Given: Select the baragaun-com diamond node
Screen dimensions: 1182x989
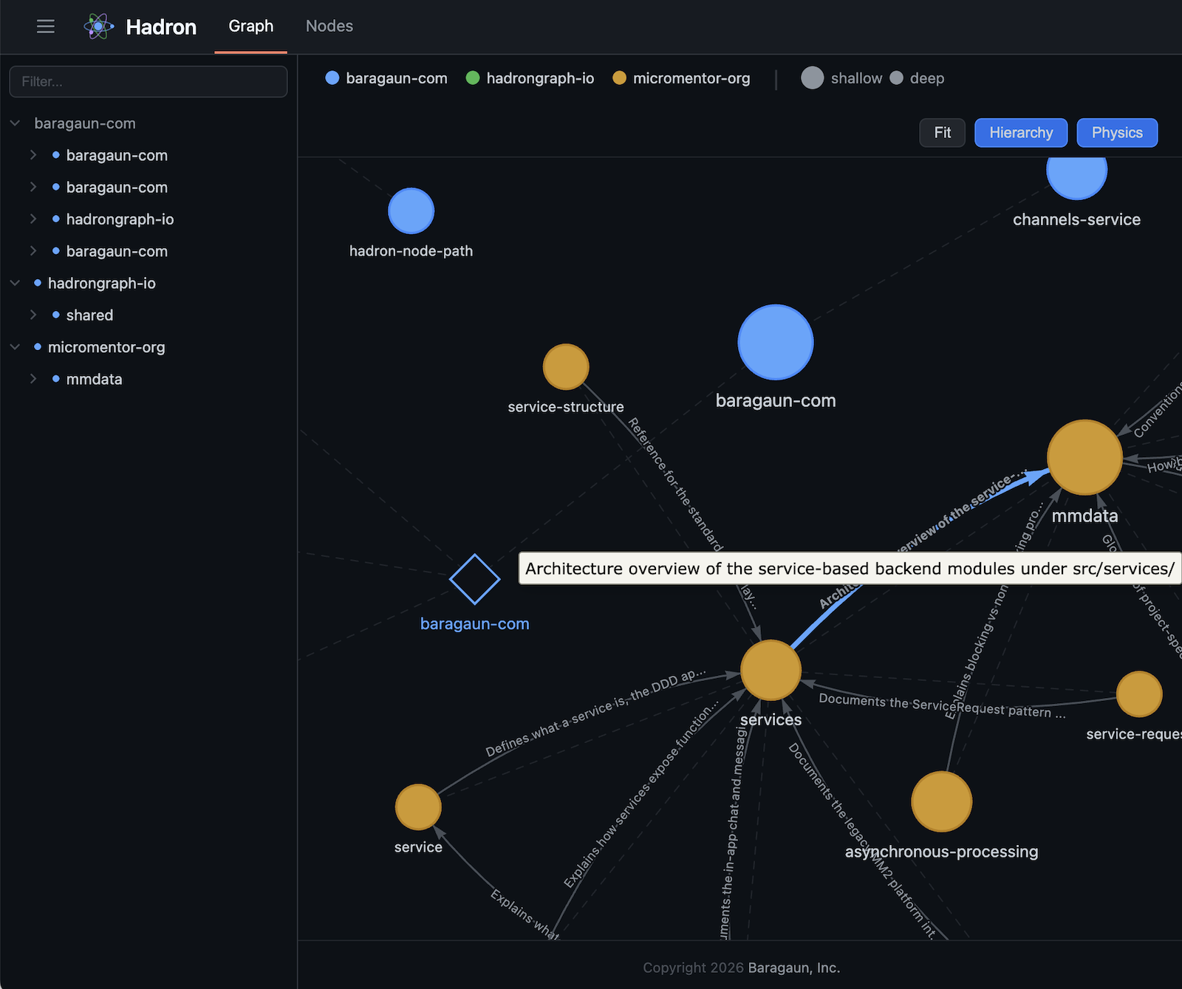Looking at the screenshot, I should click(475, 580).
